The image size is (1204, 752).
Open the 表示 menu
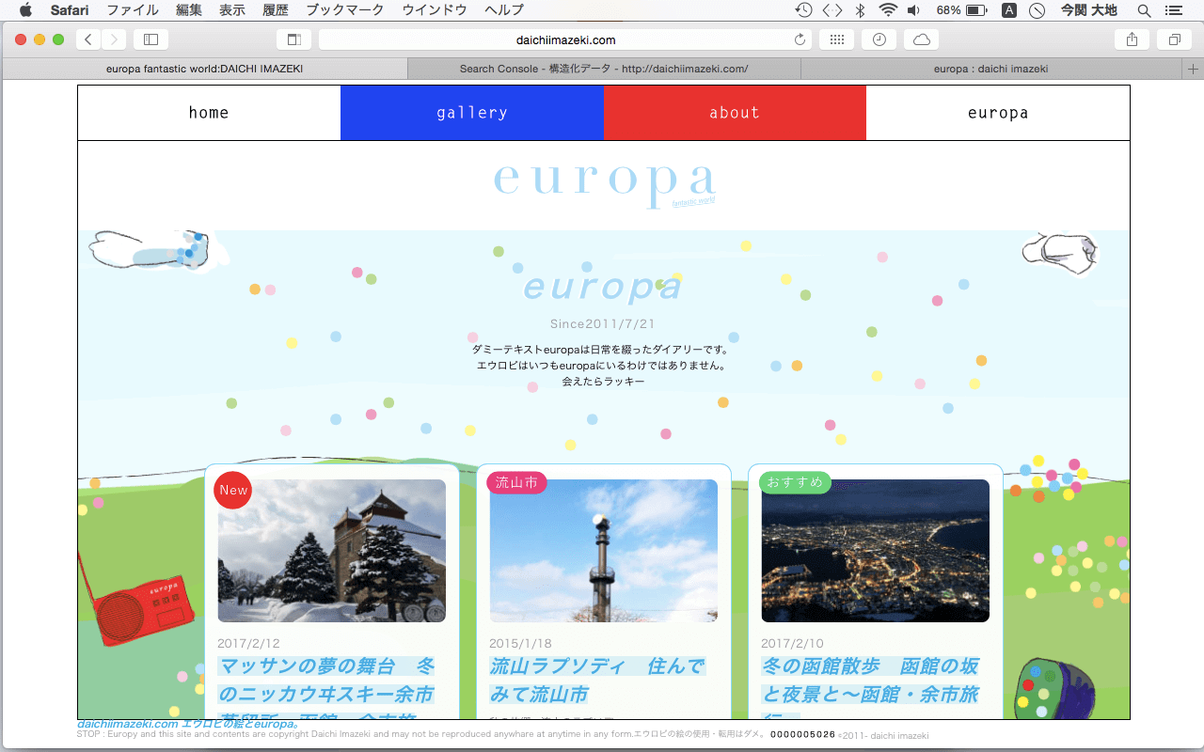pyautogui.click(x=232, y=10)
